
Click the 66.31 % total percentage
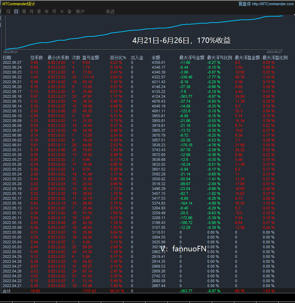pos(117,291)
